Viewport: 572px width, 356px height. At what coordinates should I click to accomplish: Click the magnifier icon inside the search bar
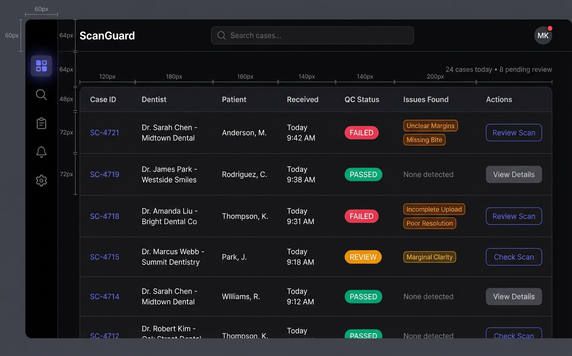click(x=221, y=35)
